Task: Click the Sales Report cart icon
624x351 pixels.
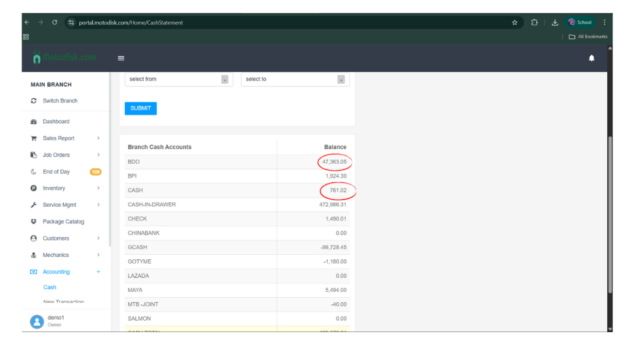Action: pos(34,138)
